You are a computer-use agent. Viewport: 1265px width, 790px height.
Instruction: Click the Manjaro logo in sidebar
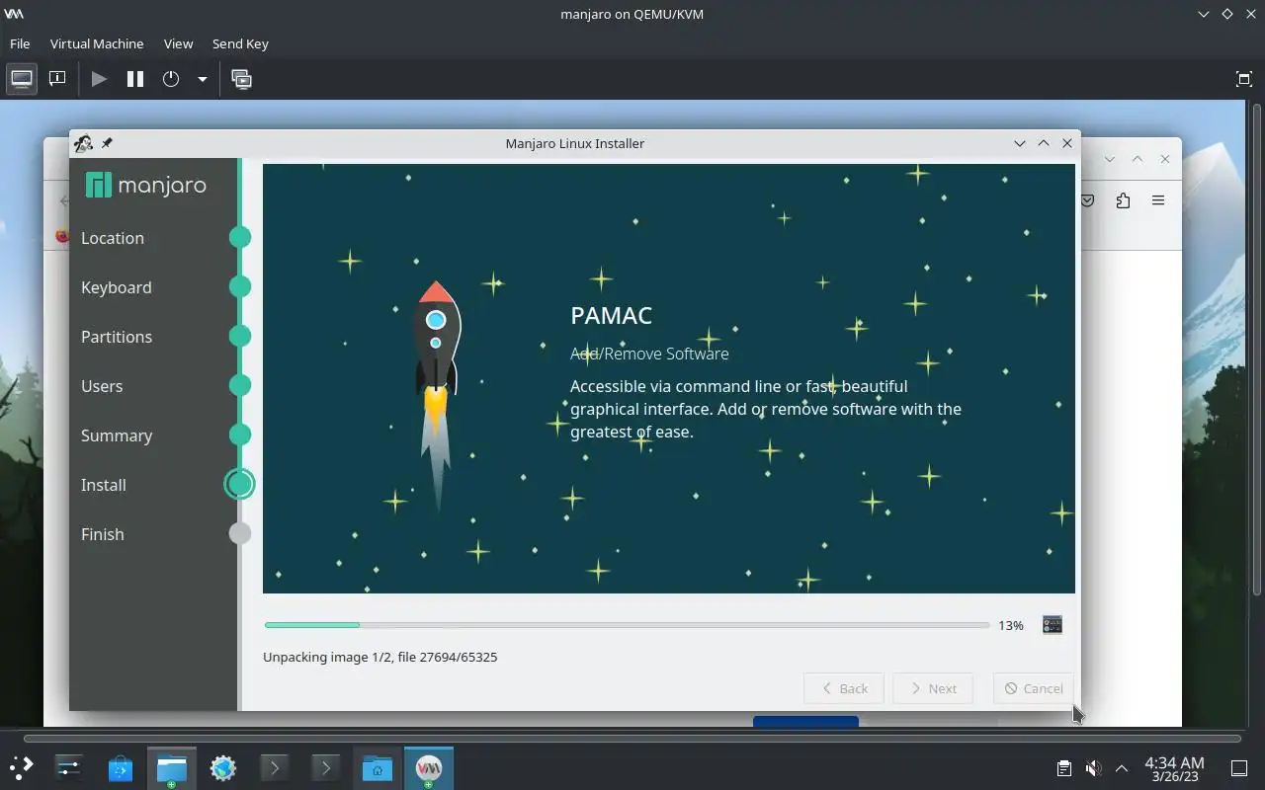146,185
